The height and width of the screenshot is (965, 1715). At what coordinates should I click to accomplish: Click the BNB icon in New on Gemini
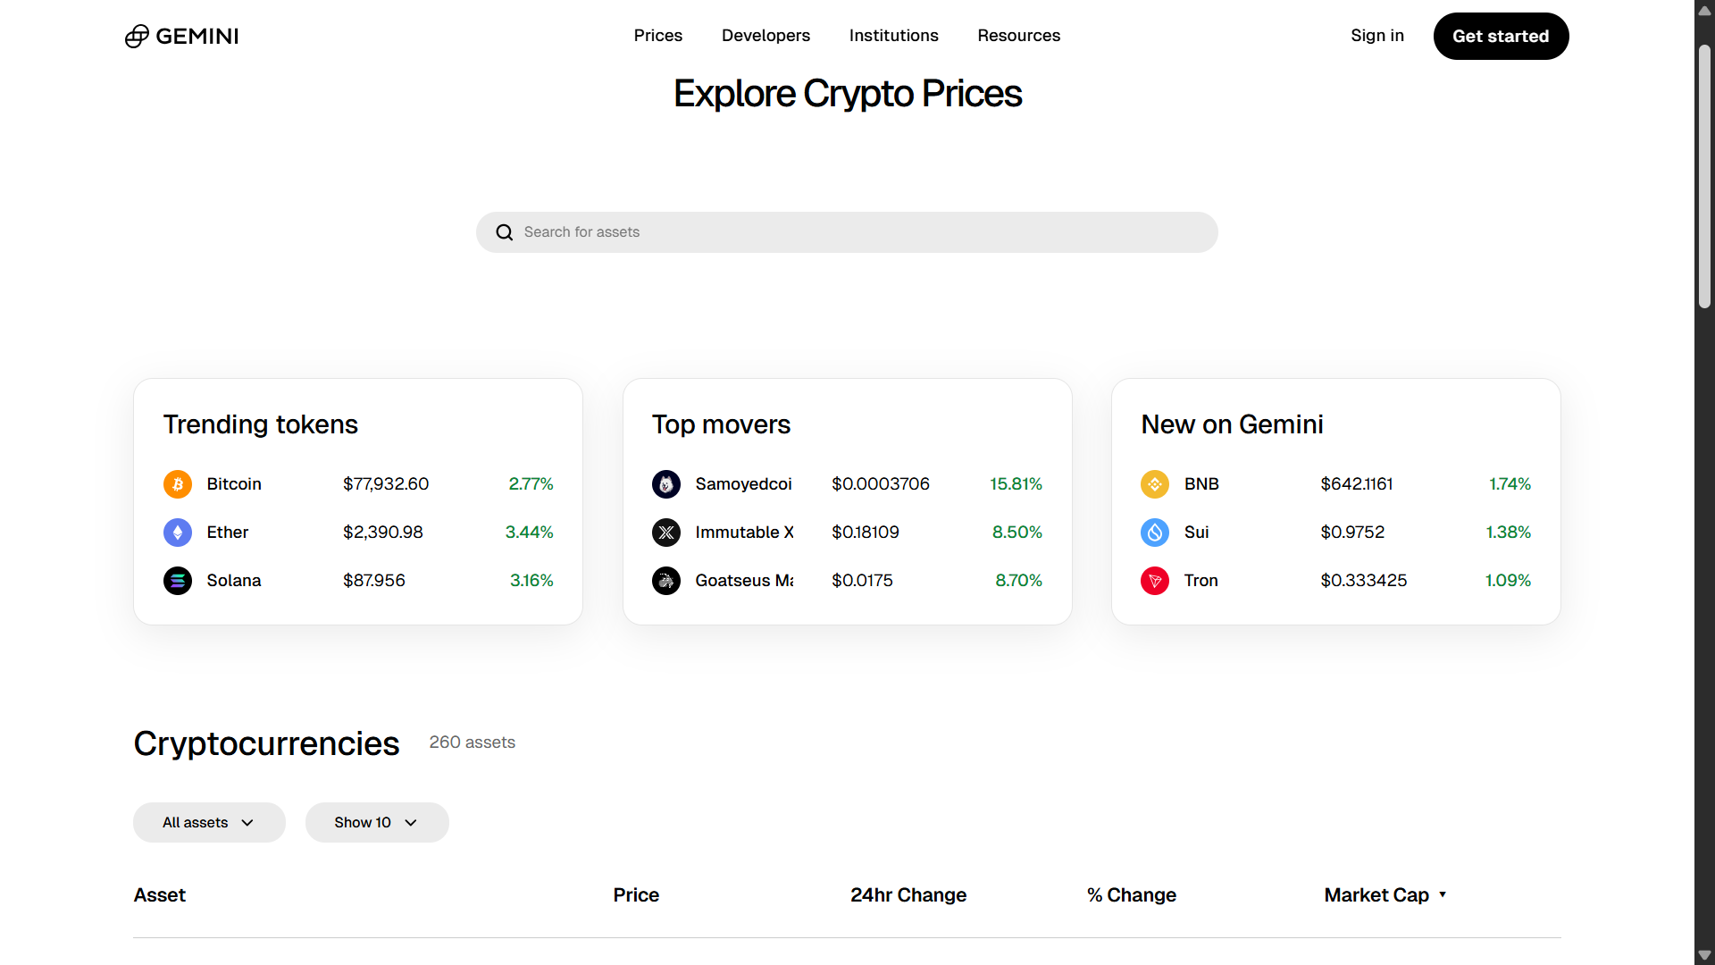[1154, 483]
